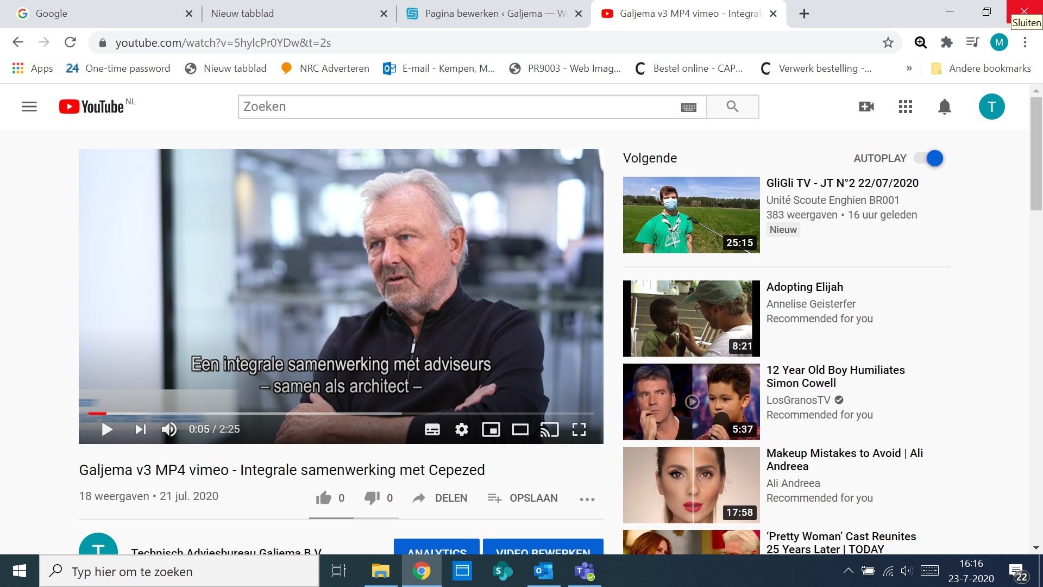Open the YouTube hamburger guide menu

point(29,107)
